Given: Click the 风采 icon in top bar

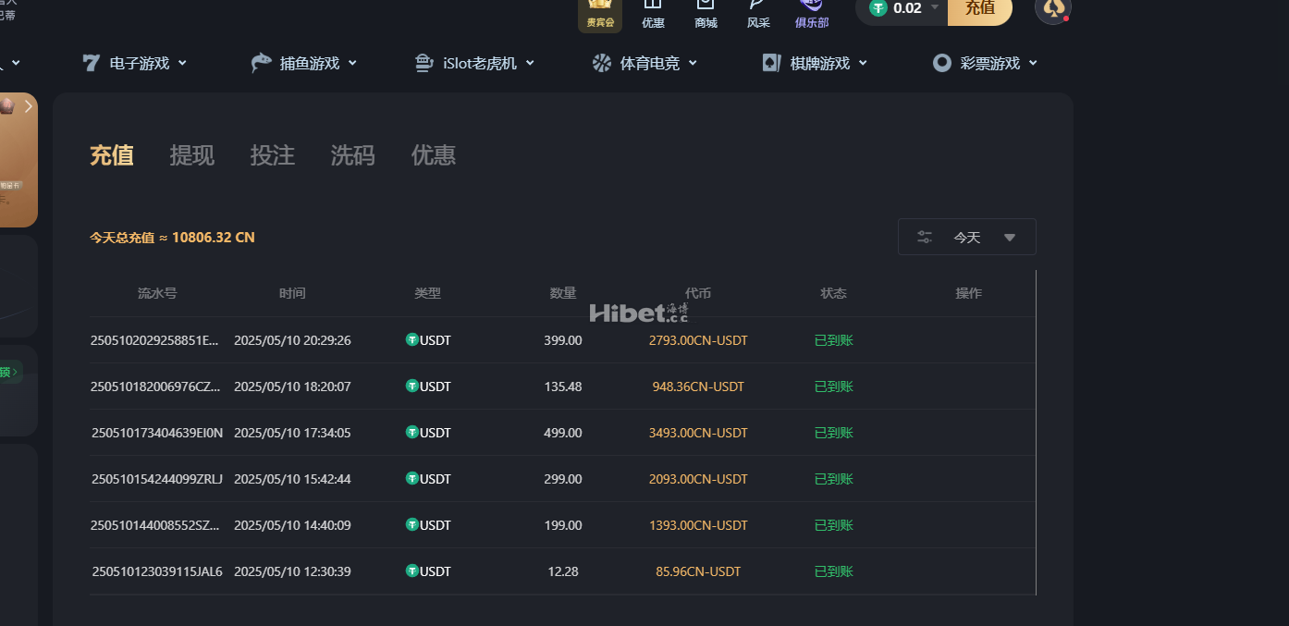Looking at the screenshot, I should (758, 6).
